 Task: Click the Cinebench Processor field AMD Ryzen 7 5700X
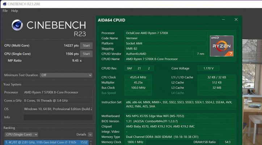pyautogui.click(x=58, y=92)
